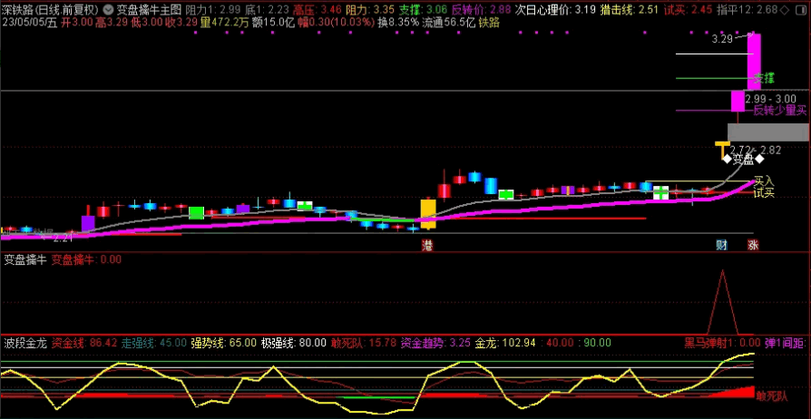Click the 试买 label beside the magenta line
Screen dimensions: 811x419
764,193
